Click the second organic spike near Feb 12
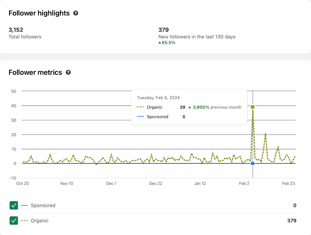311x235 pixels. tap(265, 134)
